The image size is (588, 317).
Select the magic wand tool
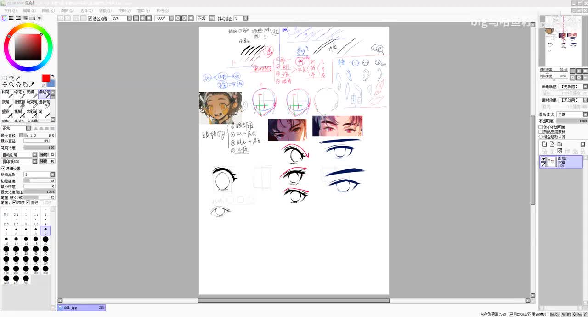[x=18, y=78]
